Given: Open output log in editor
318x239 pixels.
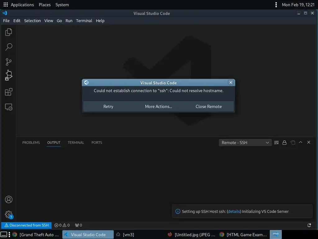Looking at the screenshot, I should [x=293, y=143].
